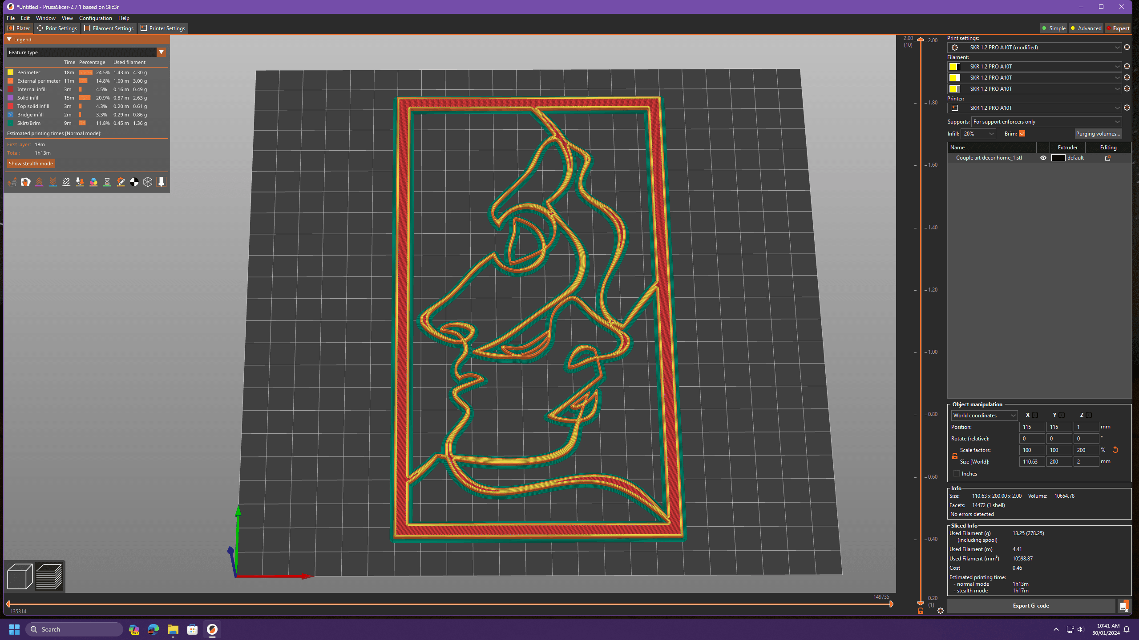
Task: Click the Print Settings tab
Action: tap(59, 28)
